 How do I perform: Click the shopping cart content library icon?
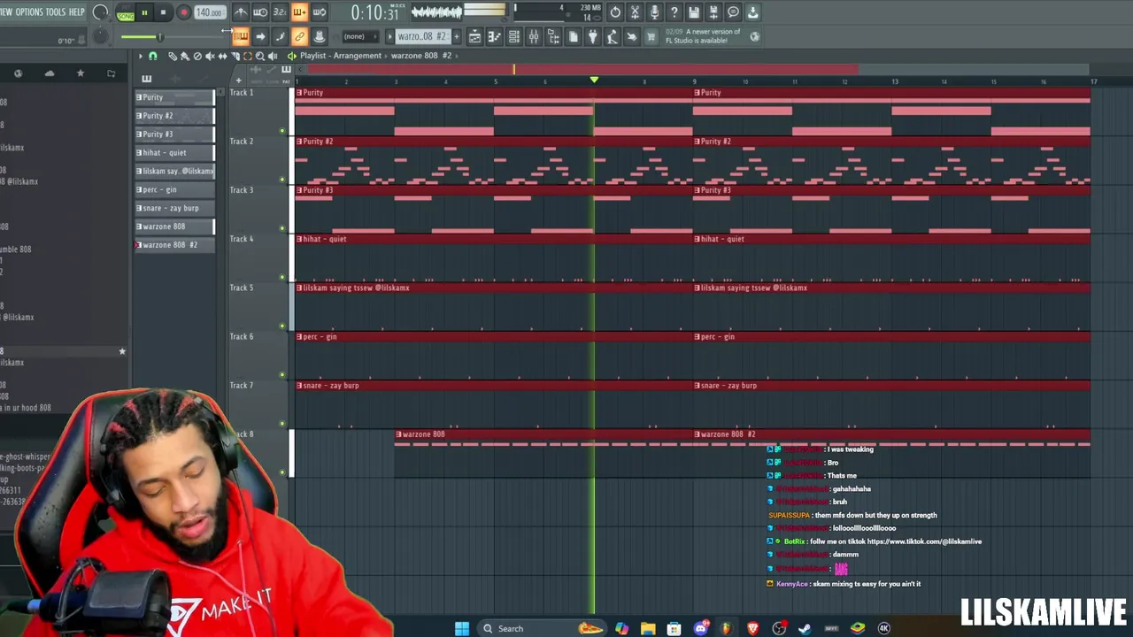(651, 36)
